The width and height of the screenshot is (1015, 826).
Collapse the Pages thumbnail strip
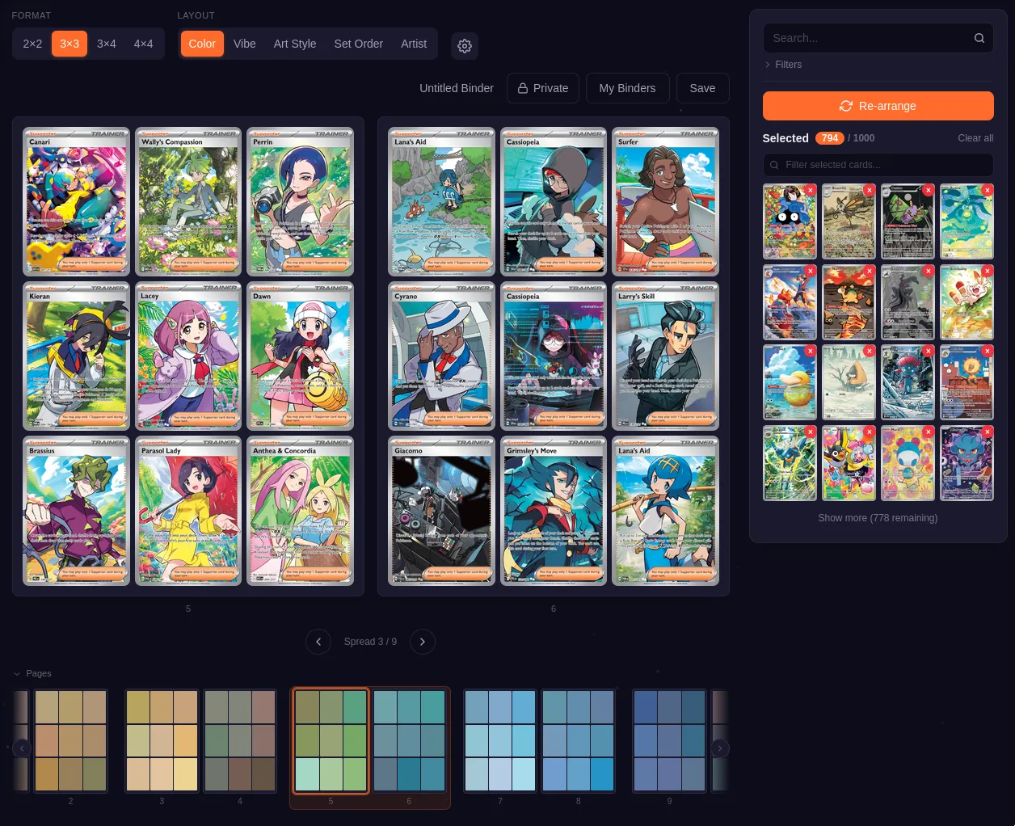click(32, 673)
